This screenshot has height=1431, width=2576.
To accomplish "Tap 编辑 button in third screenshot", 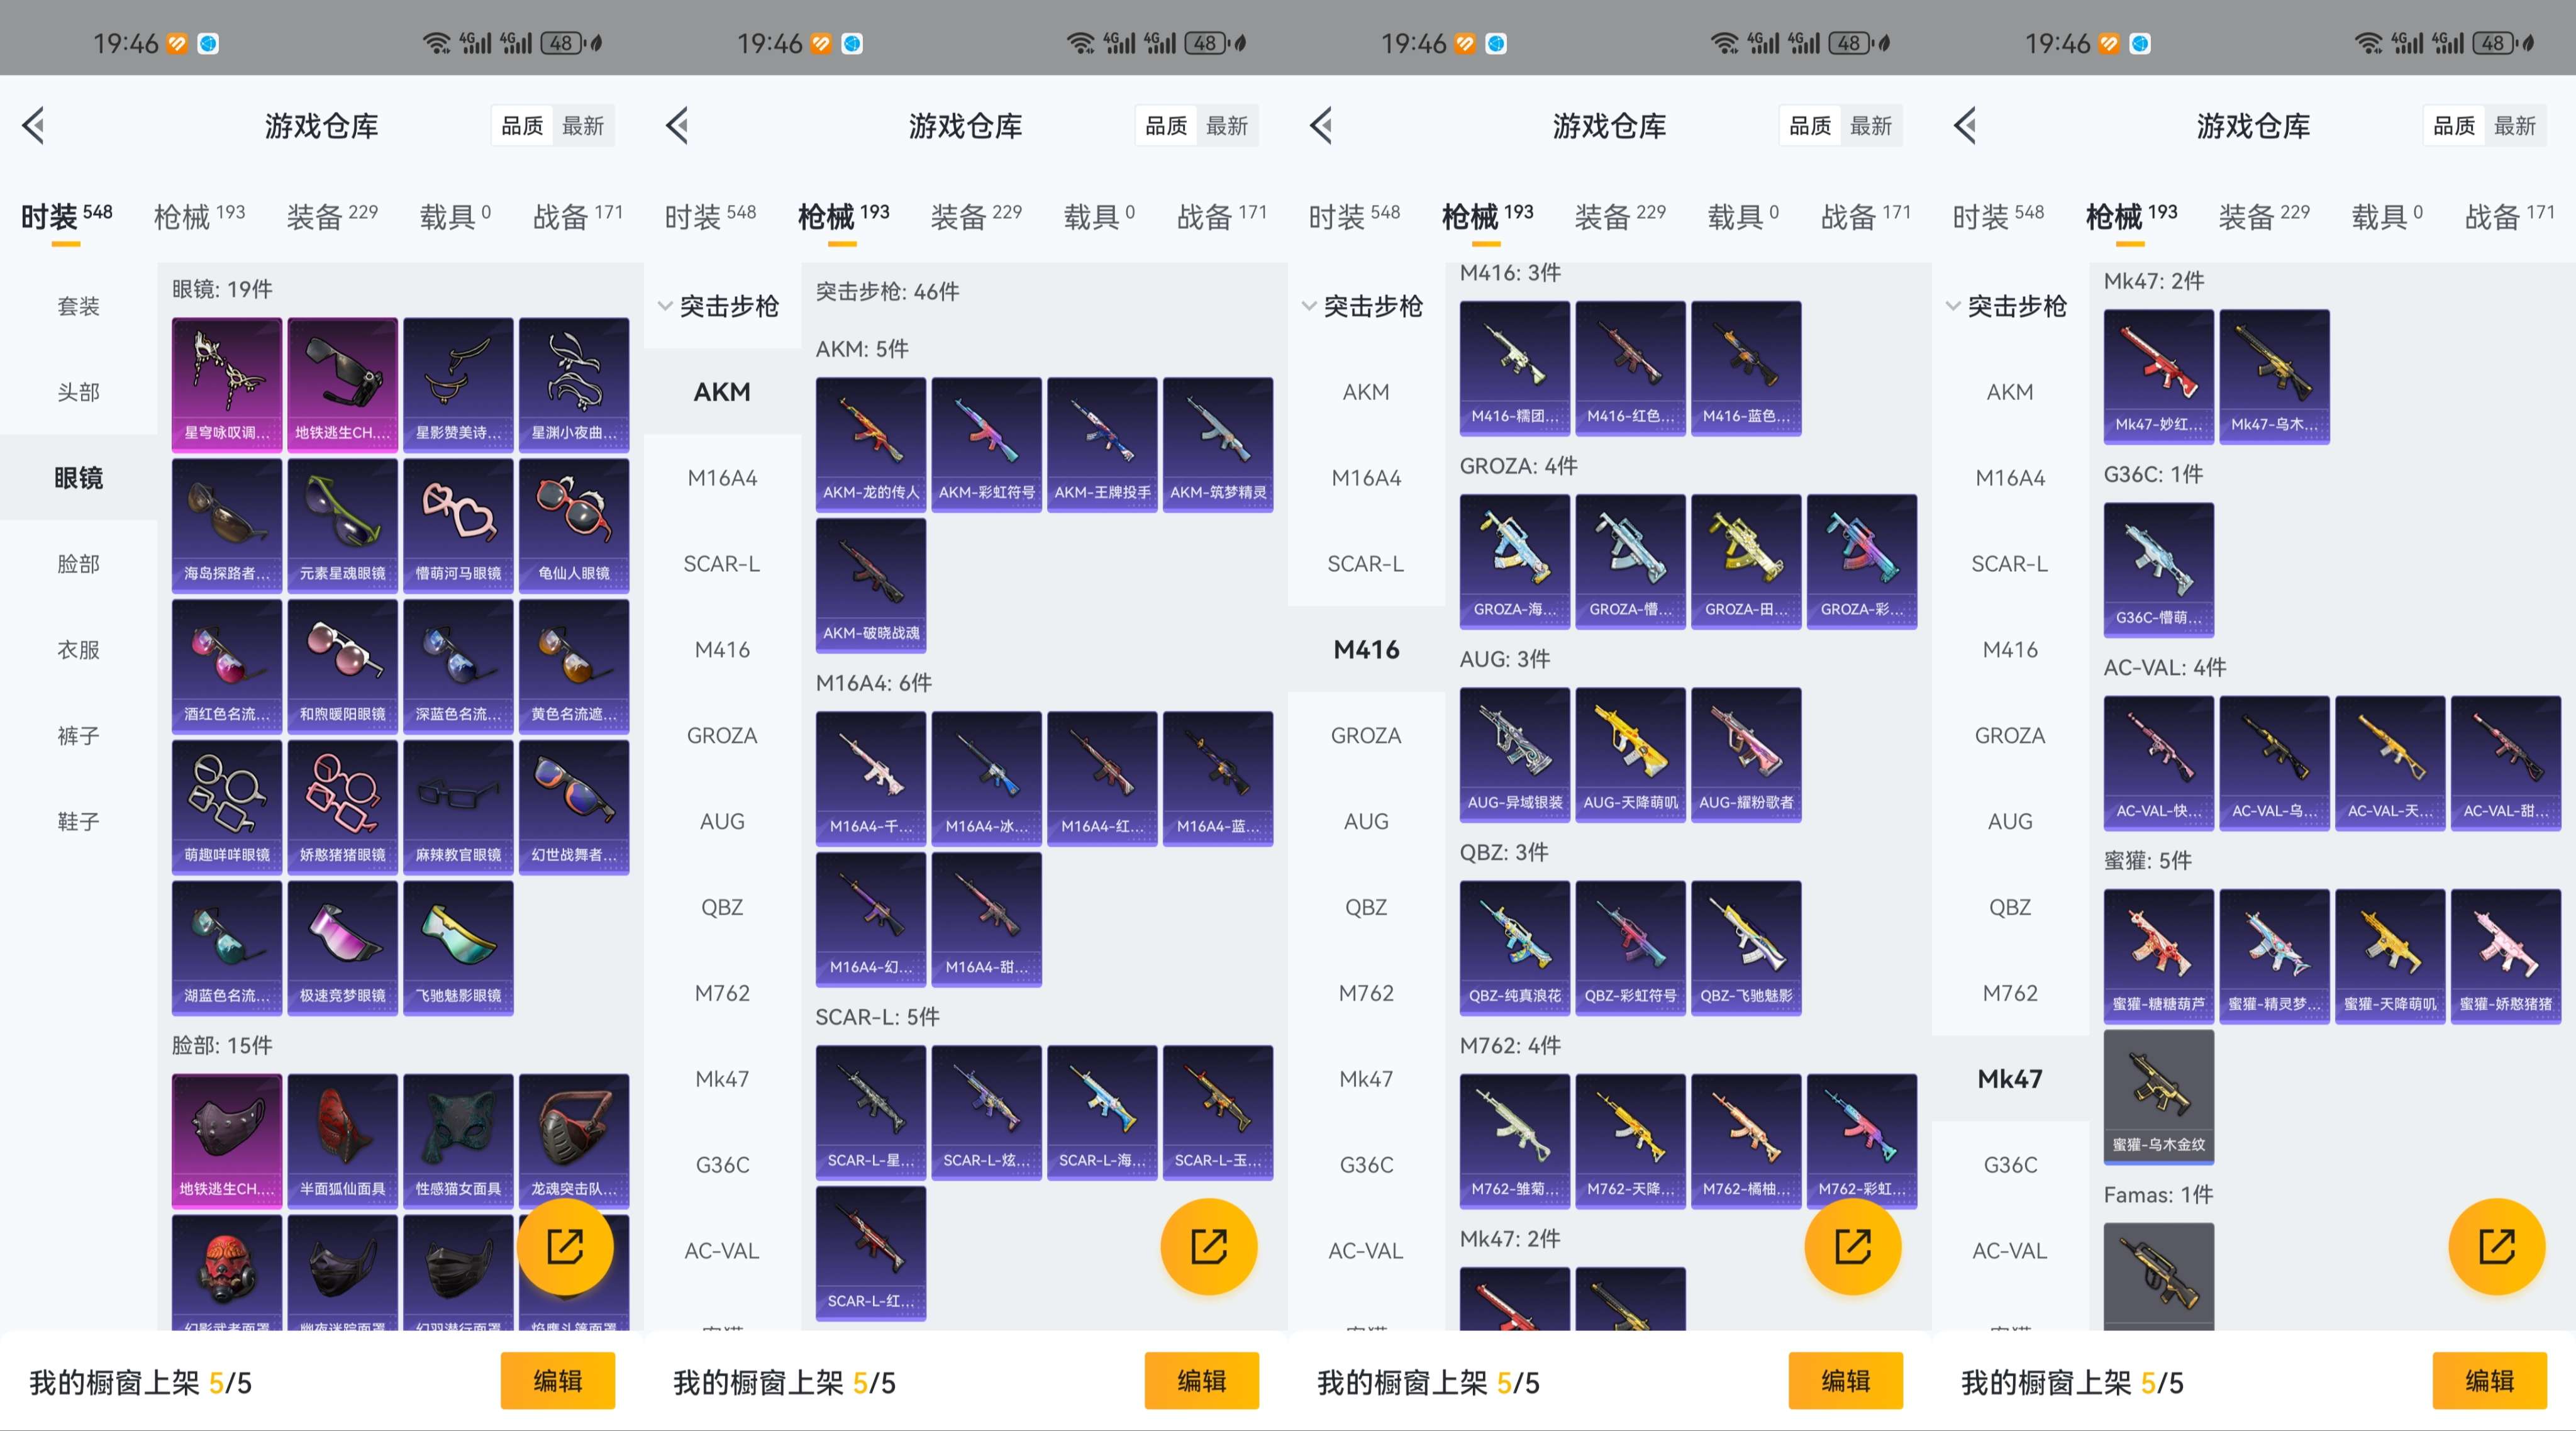I will pyautogui.click(x=1845, y=1381).
